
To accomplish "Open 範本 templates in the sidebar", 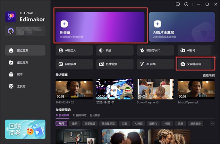I will pyautogui.click(x=25, y=74).
